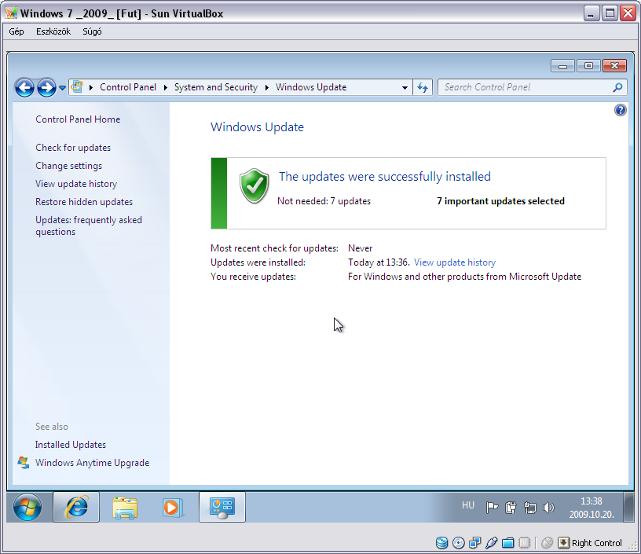
Task: Click the Control Panel taskbar button
Action: pos(222,507)
